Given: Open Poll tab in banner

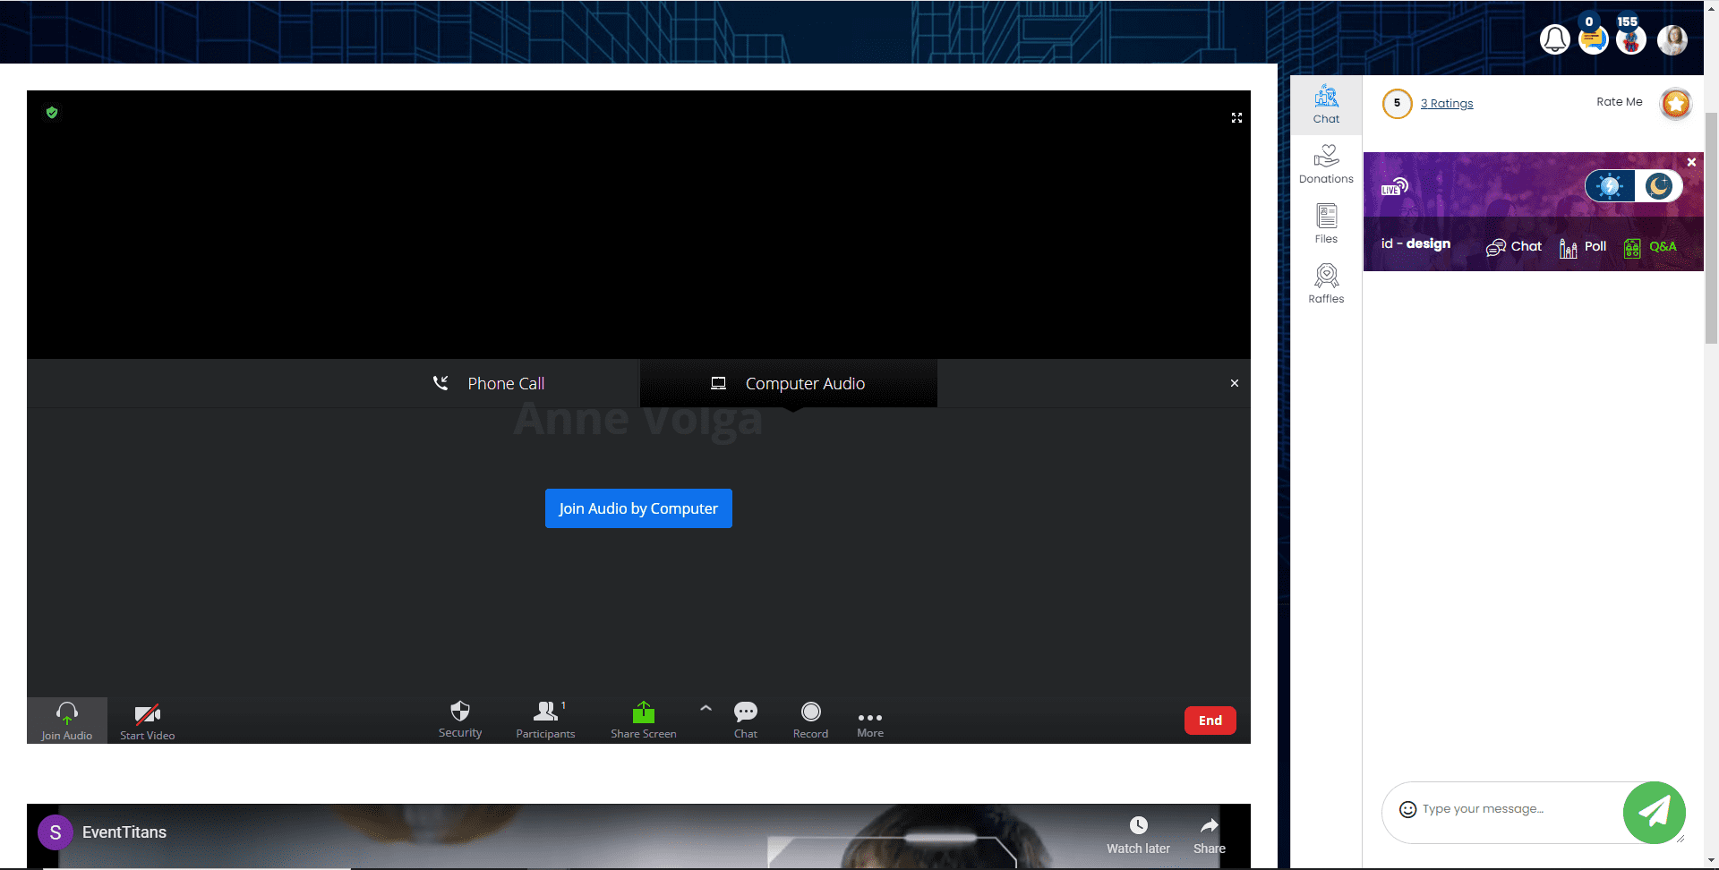Looking at the screenshot, I should [x=1583, y=247].
